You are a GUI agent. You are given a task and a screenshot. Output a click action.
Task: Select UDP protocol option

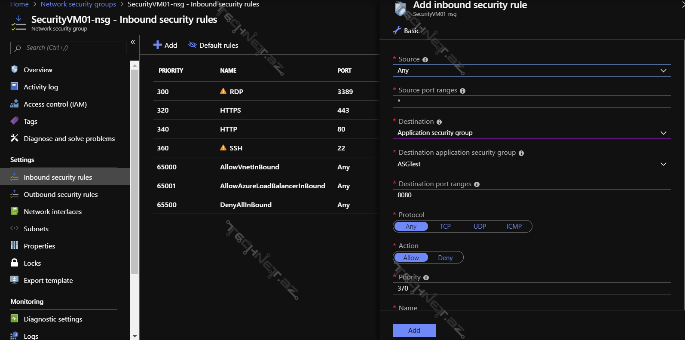(480, 227)
